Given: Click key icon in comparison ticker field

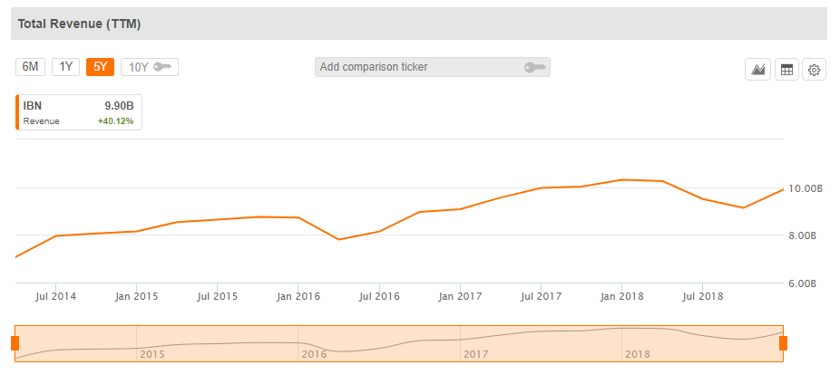Looking at the screenshot, I should coord(534,67).
